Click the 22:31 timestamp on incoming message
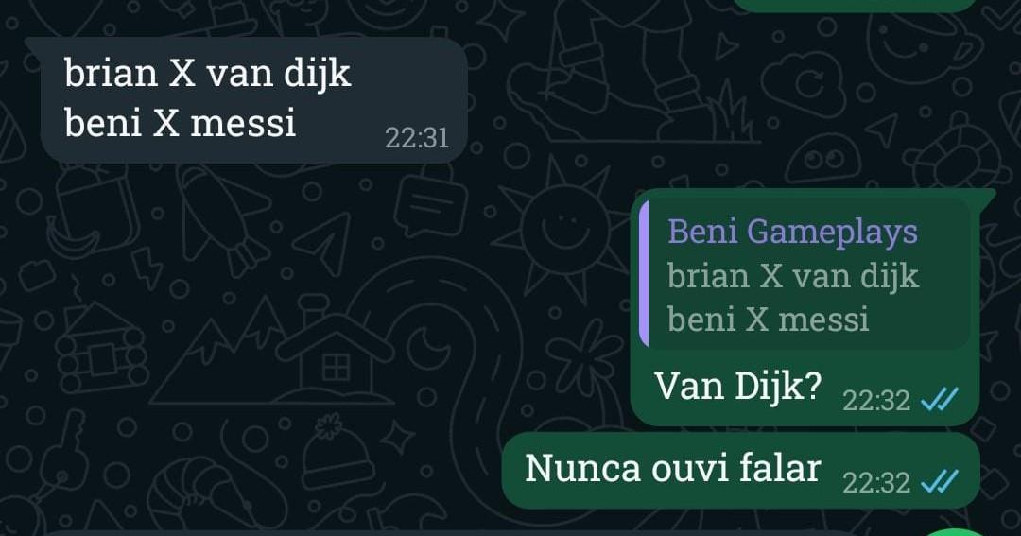Screen dimensions: 1021x536 click(417, 138)
